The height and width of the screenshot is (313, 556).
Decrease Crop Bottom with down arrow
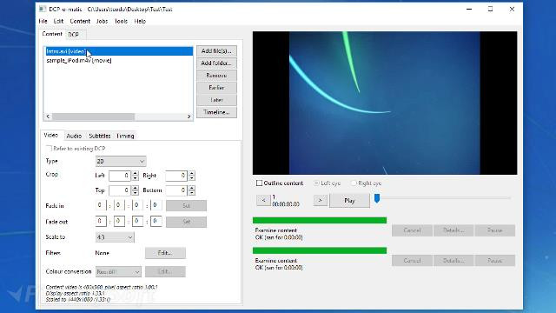click(x=192, y=193)
